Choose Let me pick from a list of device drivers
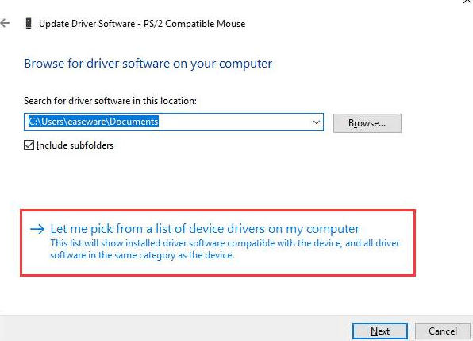Image resolution: width=473 pixels, height=341 pixels. pos(205,229)
